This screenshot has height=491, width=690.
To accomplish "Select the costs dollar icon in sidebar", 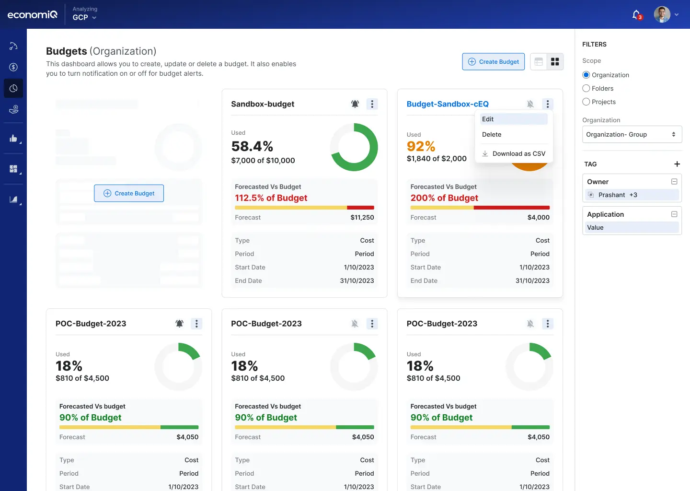I will [x=13, y=67].
